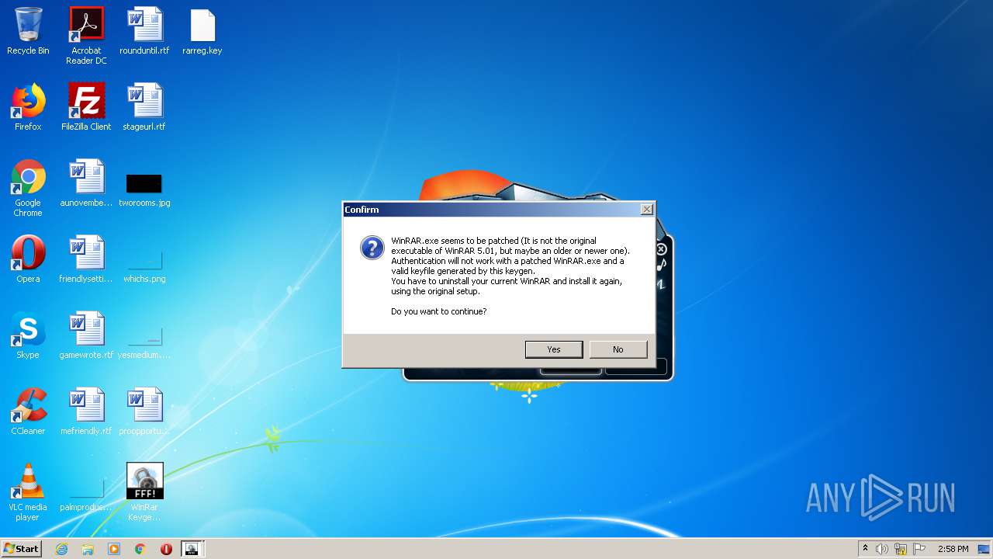Launch Firefox from desktop shortcut
Viewport: 993px width, 559px height.
[28, 108]
